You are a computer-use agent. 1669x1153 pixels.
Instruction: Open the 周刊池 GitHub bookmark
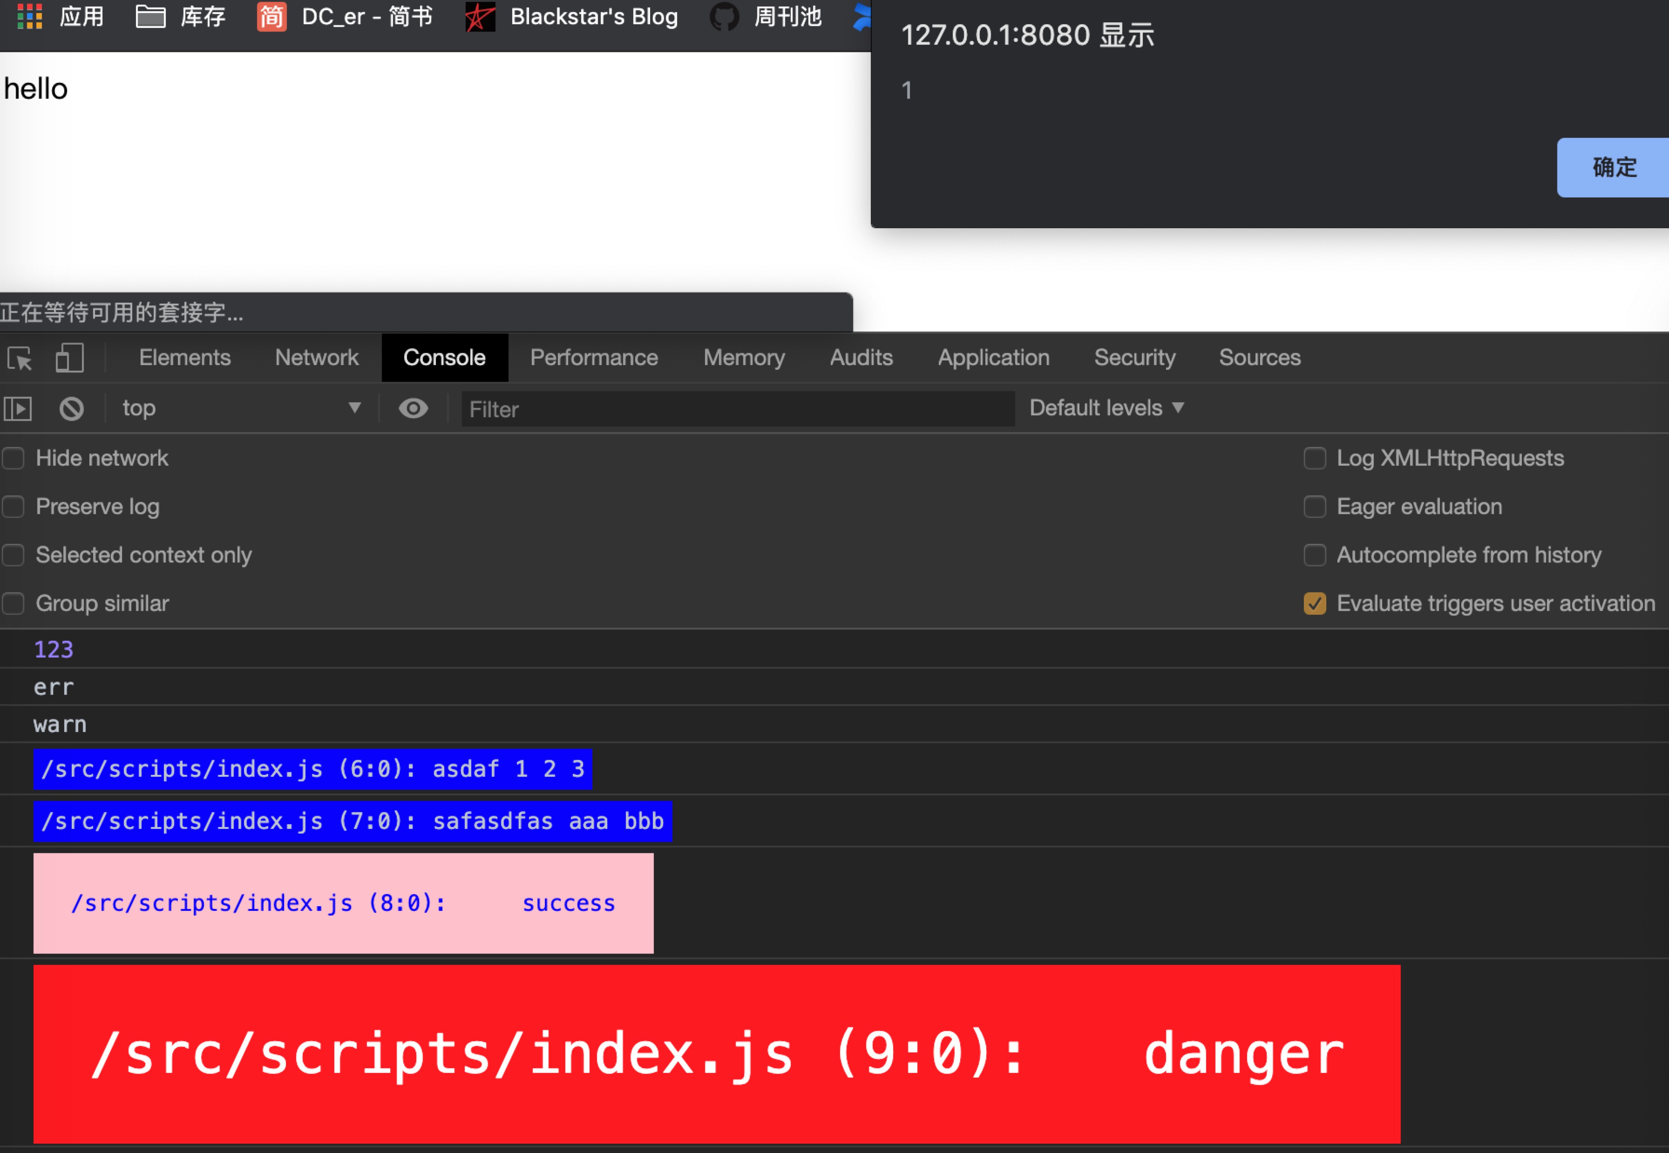(766, 16)
